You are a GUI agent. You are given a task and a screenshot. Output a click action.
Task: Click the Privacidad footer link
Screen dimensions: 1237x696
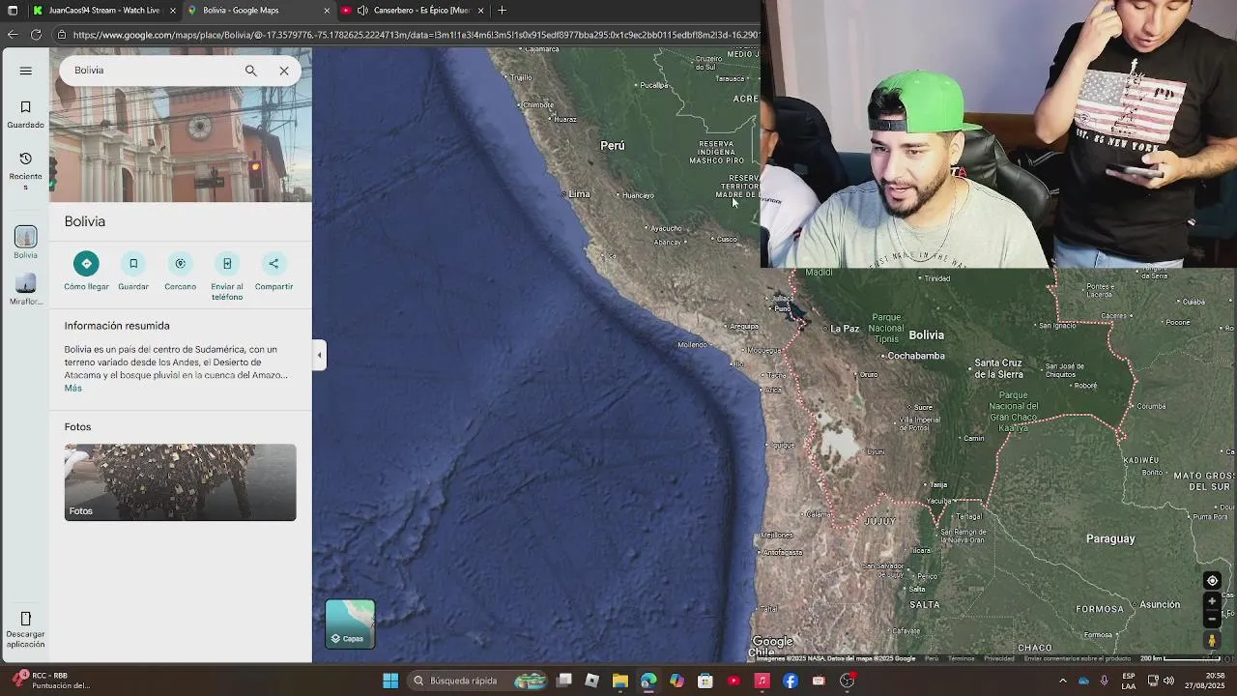[999, 658]
